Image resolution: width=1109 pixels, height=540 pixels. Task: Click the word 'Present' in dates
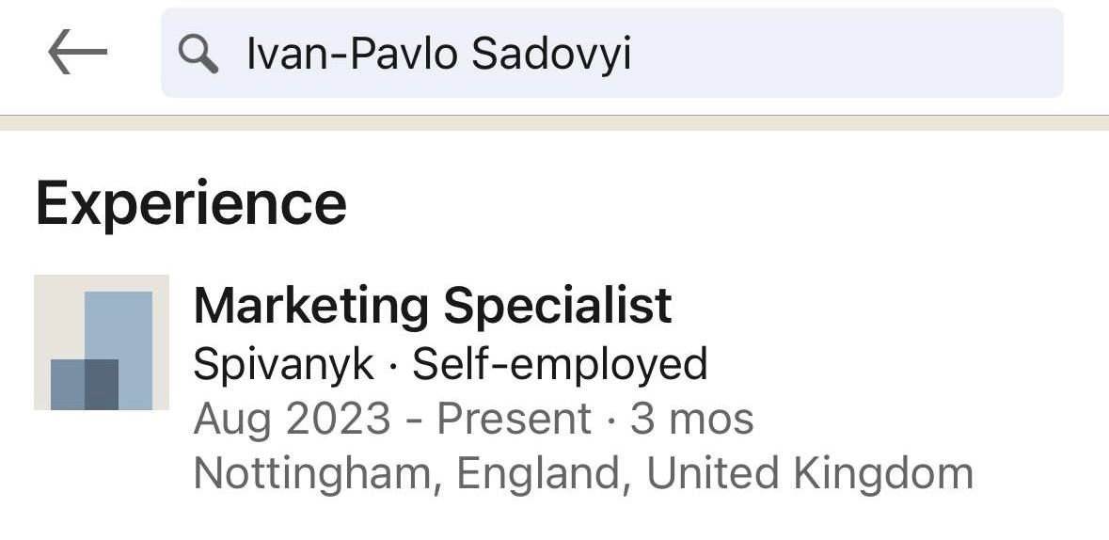tap(515, 419)
